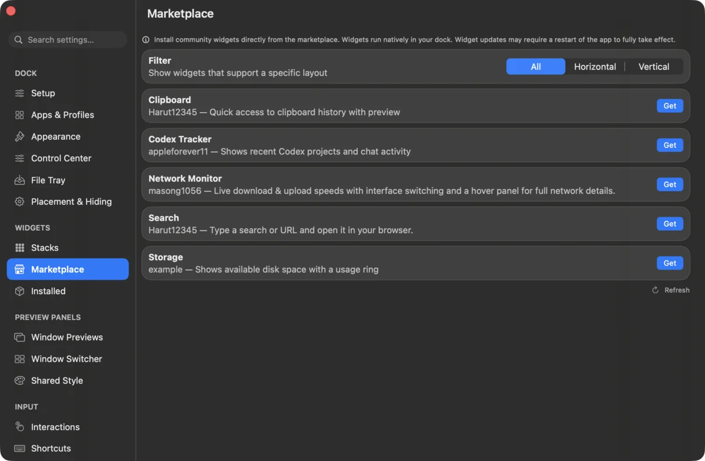Click the Storage description mentioning usage ring

(264, 270)
